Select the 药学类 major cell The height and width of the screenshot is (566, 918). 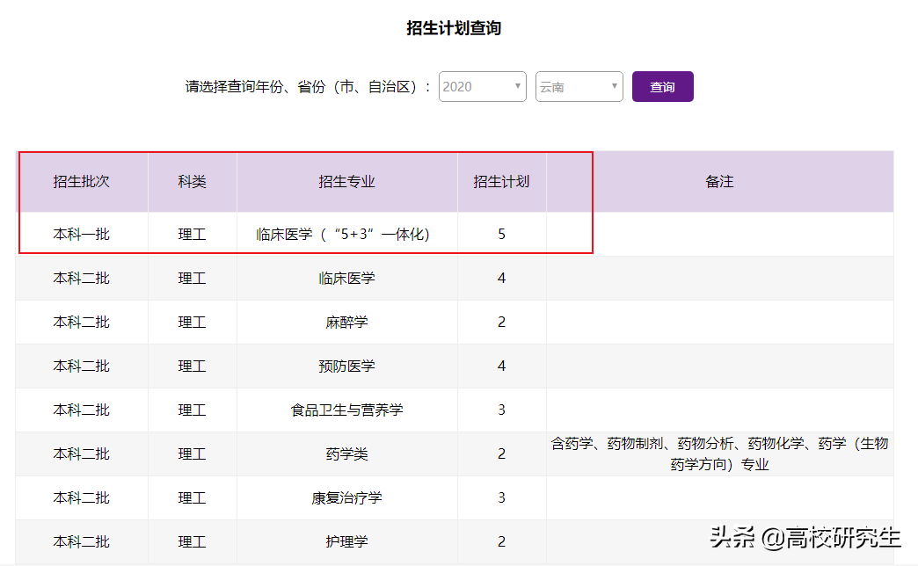tap(346, 454)
